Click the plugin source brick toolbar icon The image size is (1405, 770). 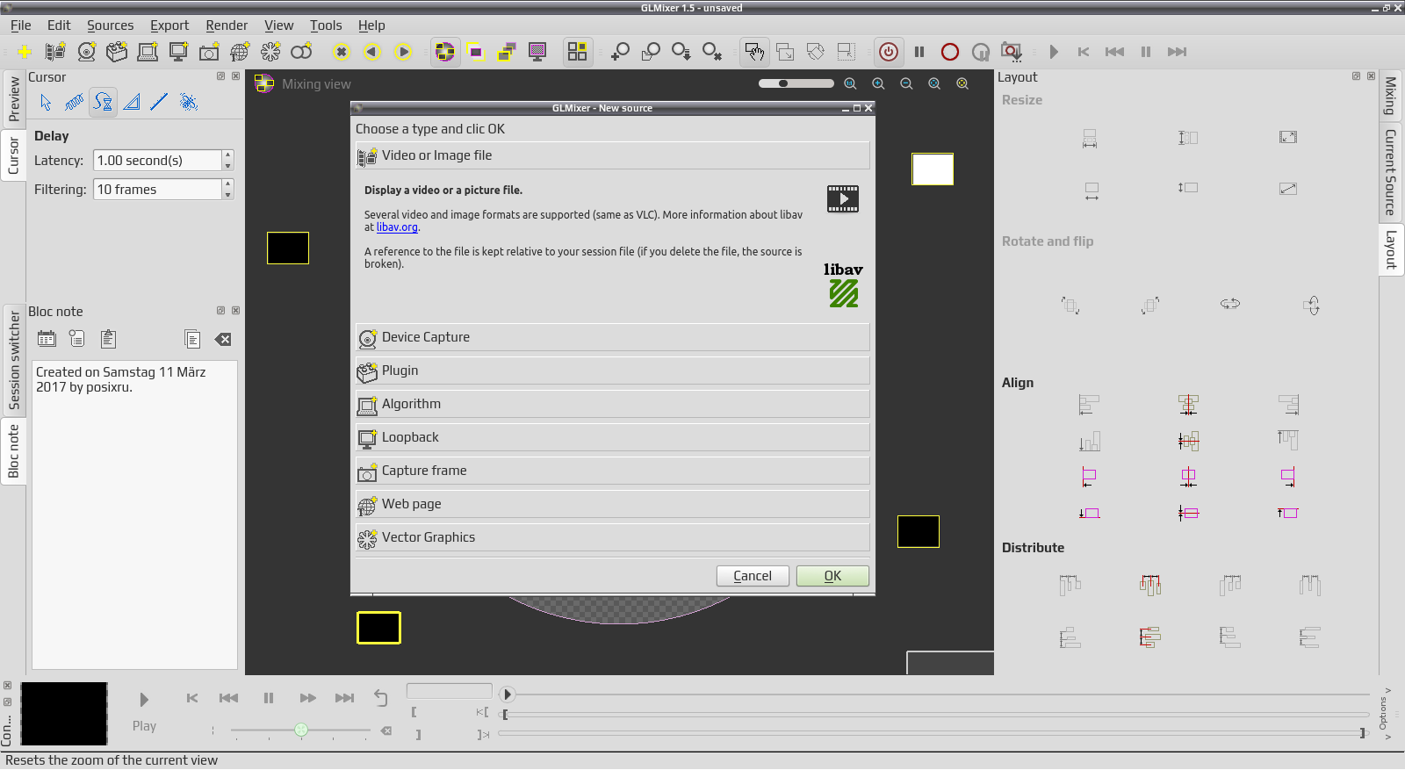[117, 52]
